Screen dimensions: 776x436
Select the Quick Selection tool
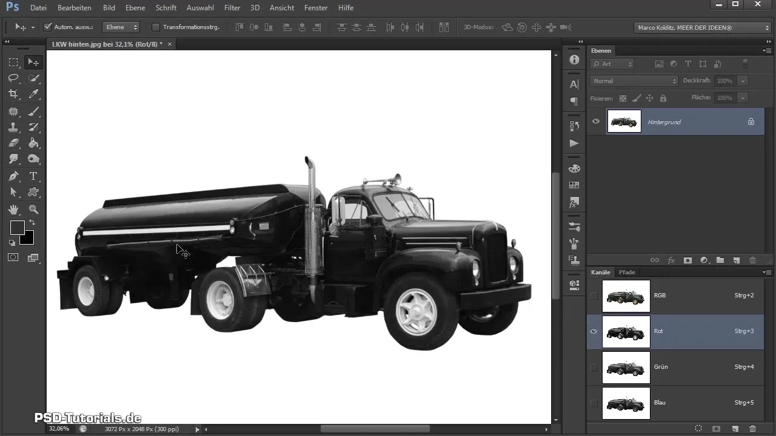pyautogui.click(x=34, y=78)
